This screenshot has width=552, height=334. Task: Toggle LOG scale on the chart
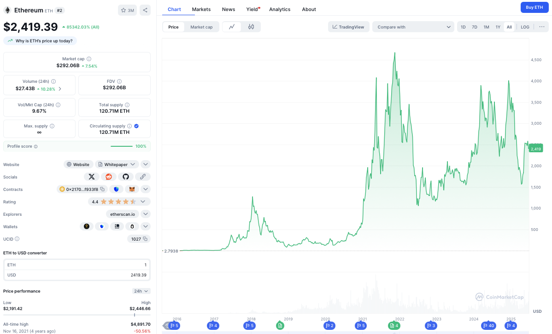click(525, 27)
